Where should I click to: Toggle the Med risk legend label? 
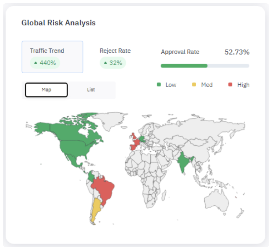coord(207,85)
